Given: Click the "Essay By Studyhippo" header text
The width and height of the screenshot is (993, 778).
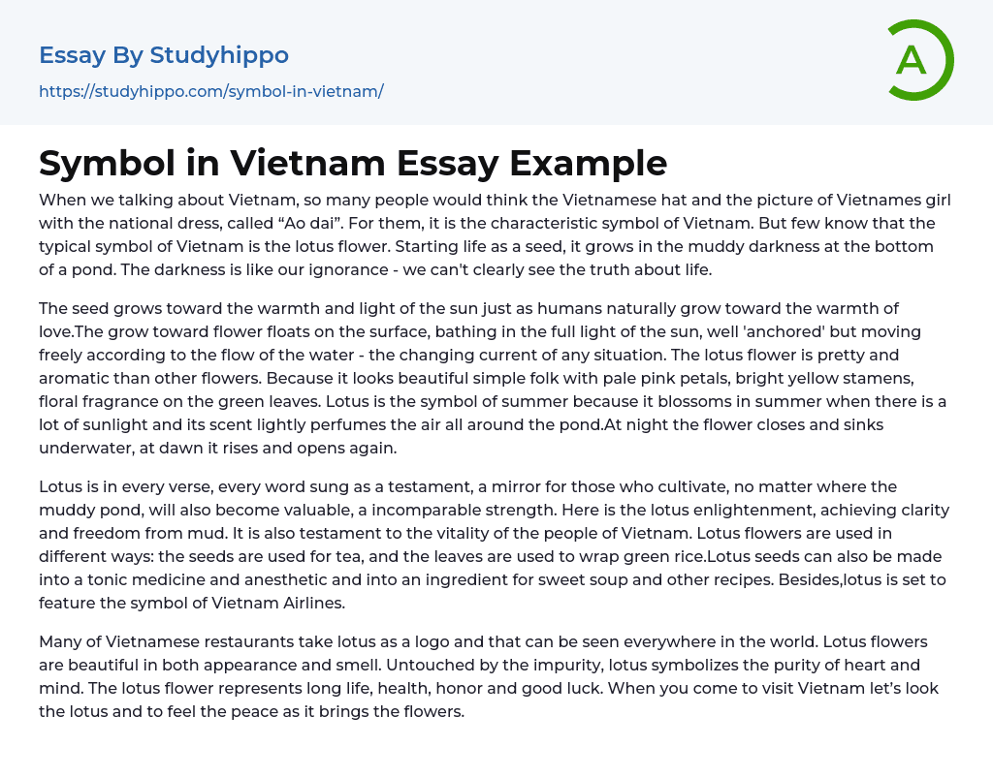Looking at the screenshot, I should point(164,55).
